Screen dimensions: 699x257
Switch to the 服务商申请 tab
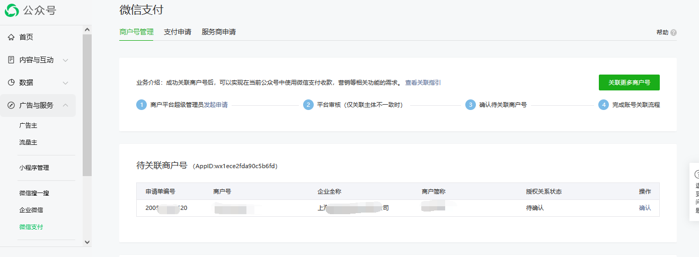point(219,32)
